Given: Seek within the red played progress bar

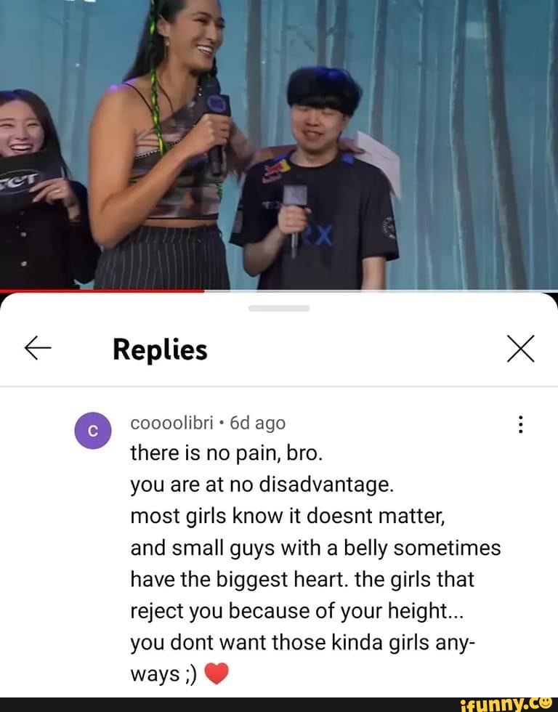Looking at the screenshot, I should pyautogui.click(x=102, y=291).
